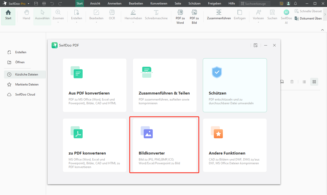
Task: Click the Print icon in title bar
Action: (x=44, y=3)
